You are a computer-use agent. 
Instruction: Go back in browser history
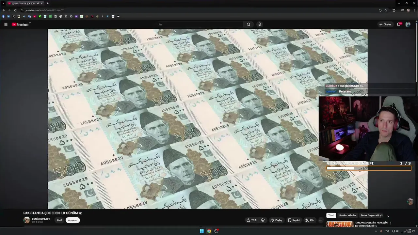pos(4,10)
